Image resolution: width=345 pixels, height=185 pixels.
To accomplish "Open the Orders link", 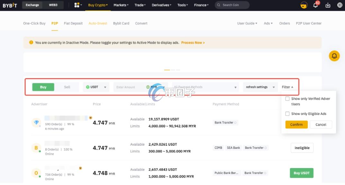I will pos(285,23).
